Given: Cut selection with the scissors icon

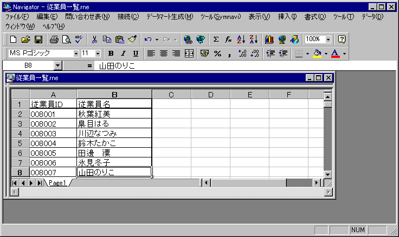Looking at the screenshot, I should point(94,40).
